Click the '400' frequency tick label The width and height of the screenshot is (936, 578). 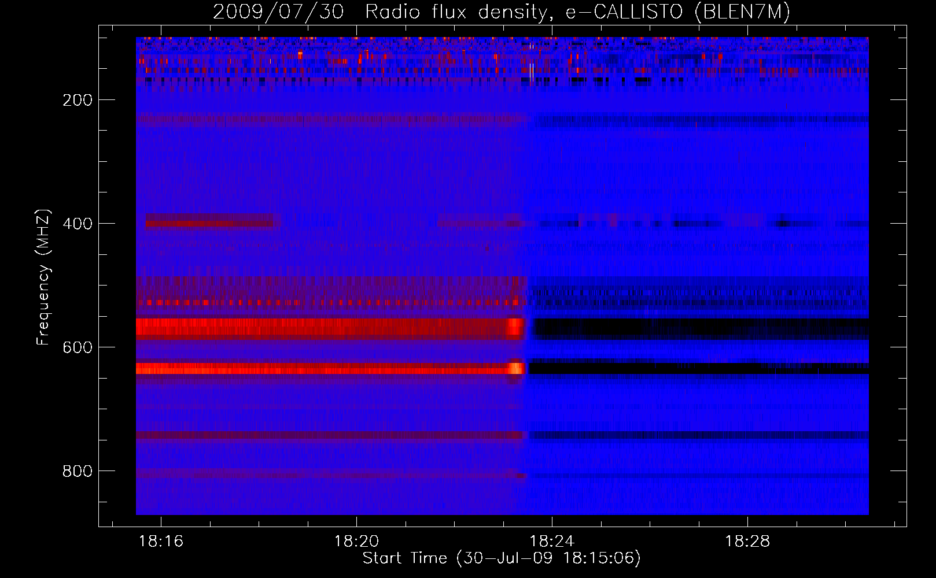pyautogui.click(x=78, y=224)
